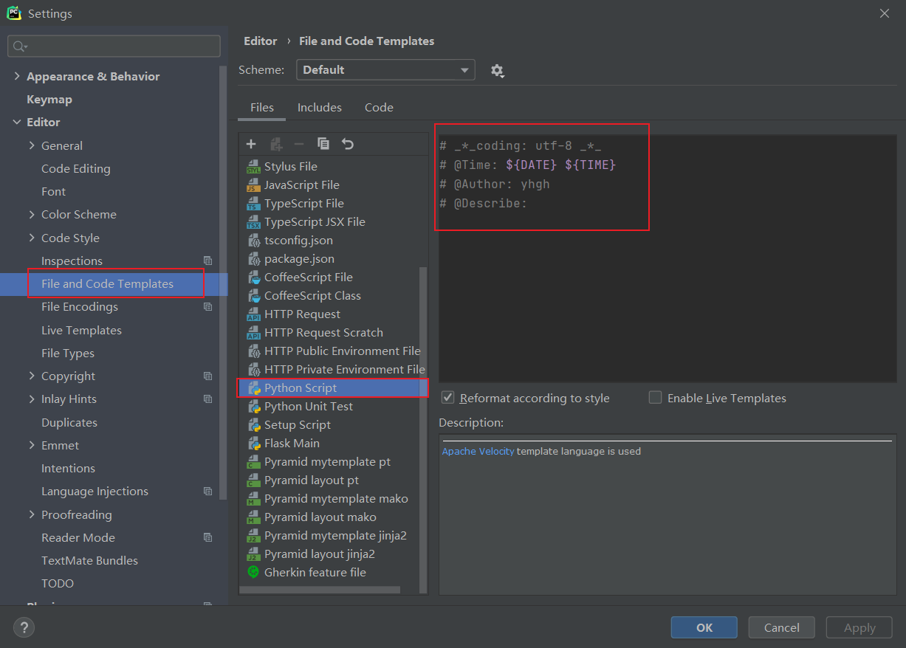This screenshot has height=648, width=906.
Task: Select the Stylus File template
Action: pos(290,167)
